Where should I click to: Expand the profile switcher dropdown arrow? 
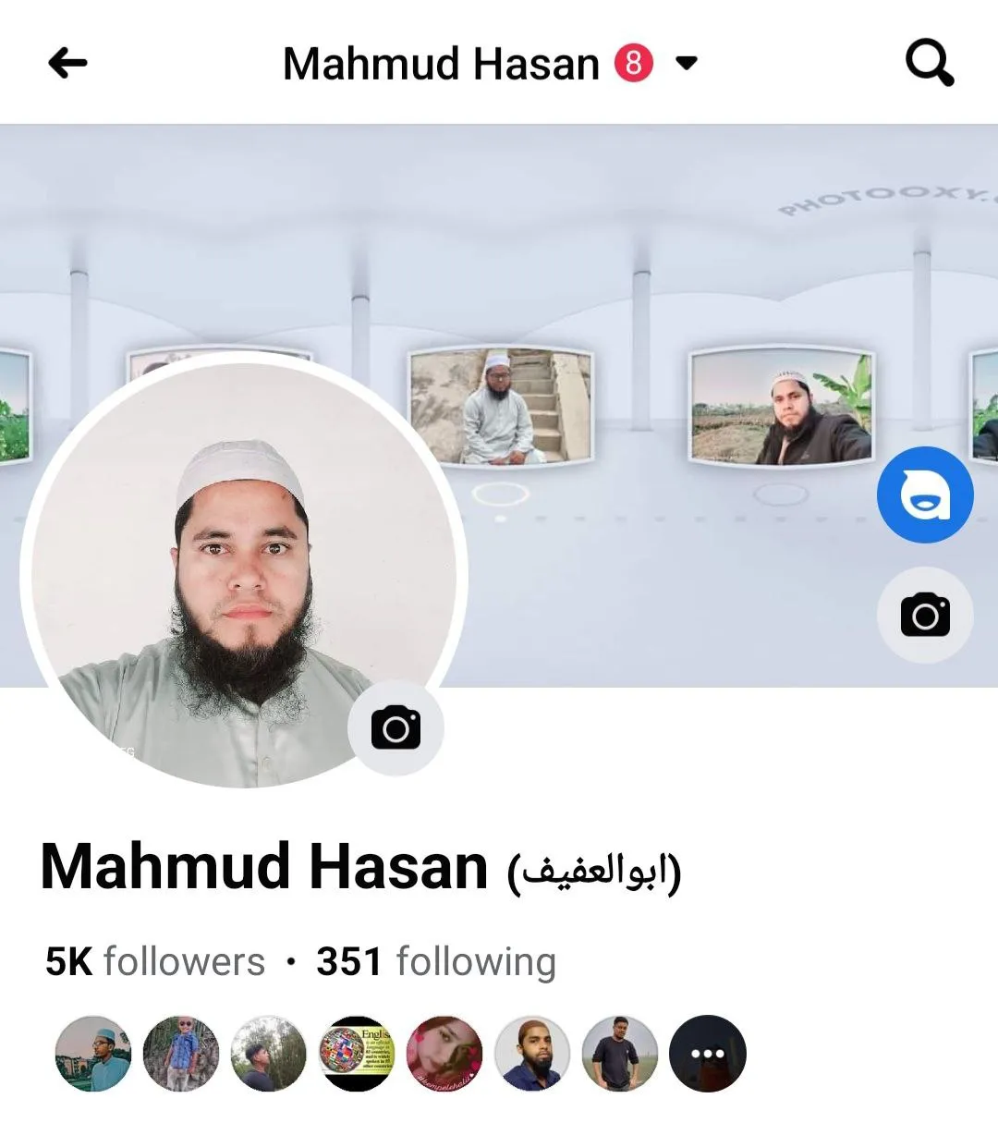pos(686,63)
